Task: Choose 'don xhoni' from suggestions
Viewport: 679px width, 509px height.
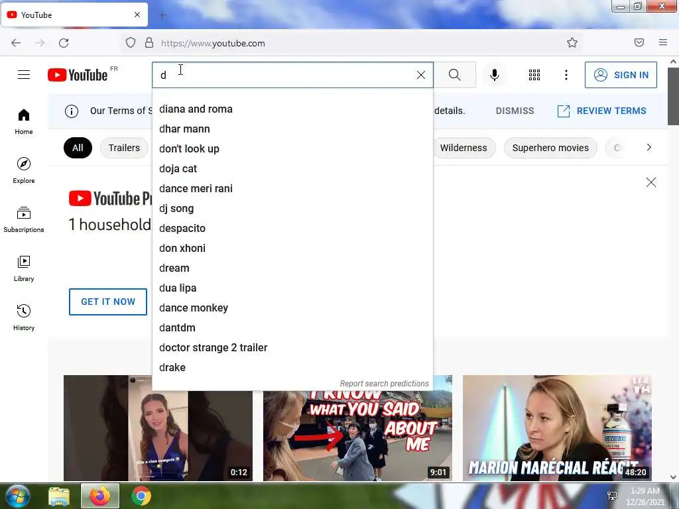Action: tap(292, 249)
